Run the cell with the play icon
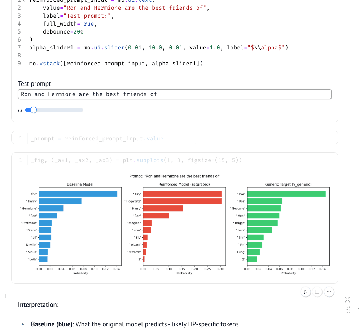This screenshot has width=359, height=330. coord(306,292)
